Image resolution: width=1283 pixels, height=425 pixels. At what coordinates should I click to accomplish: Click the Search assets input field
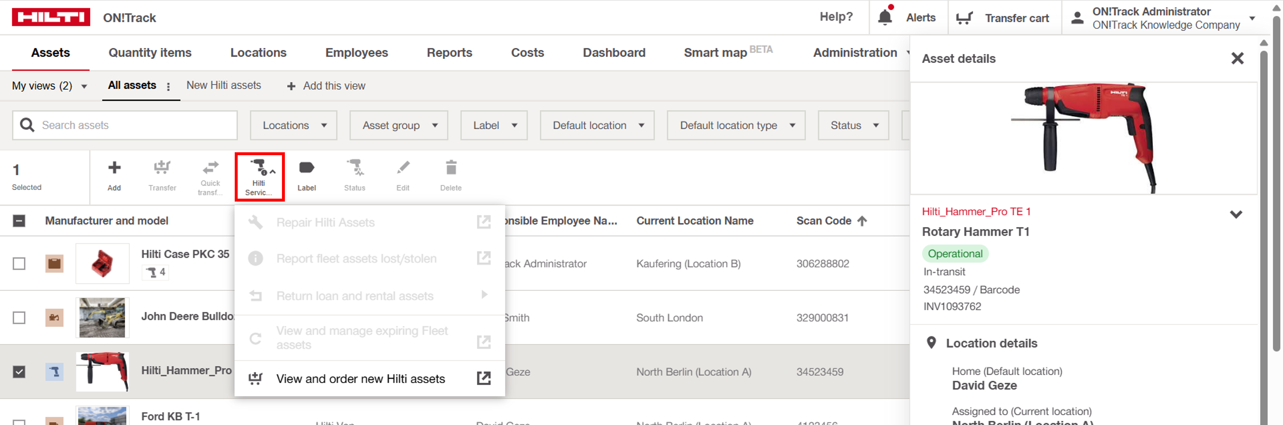coord(125,125)
